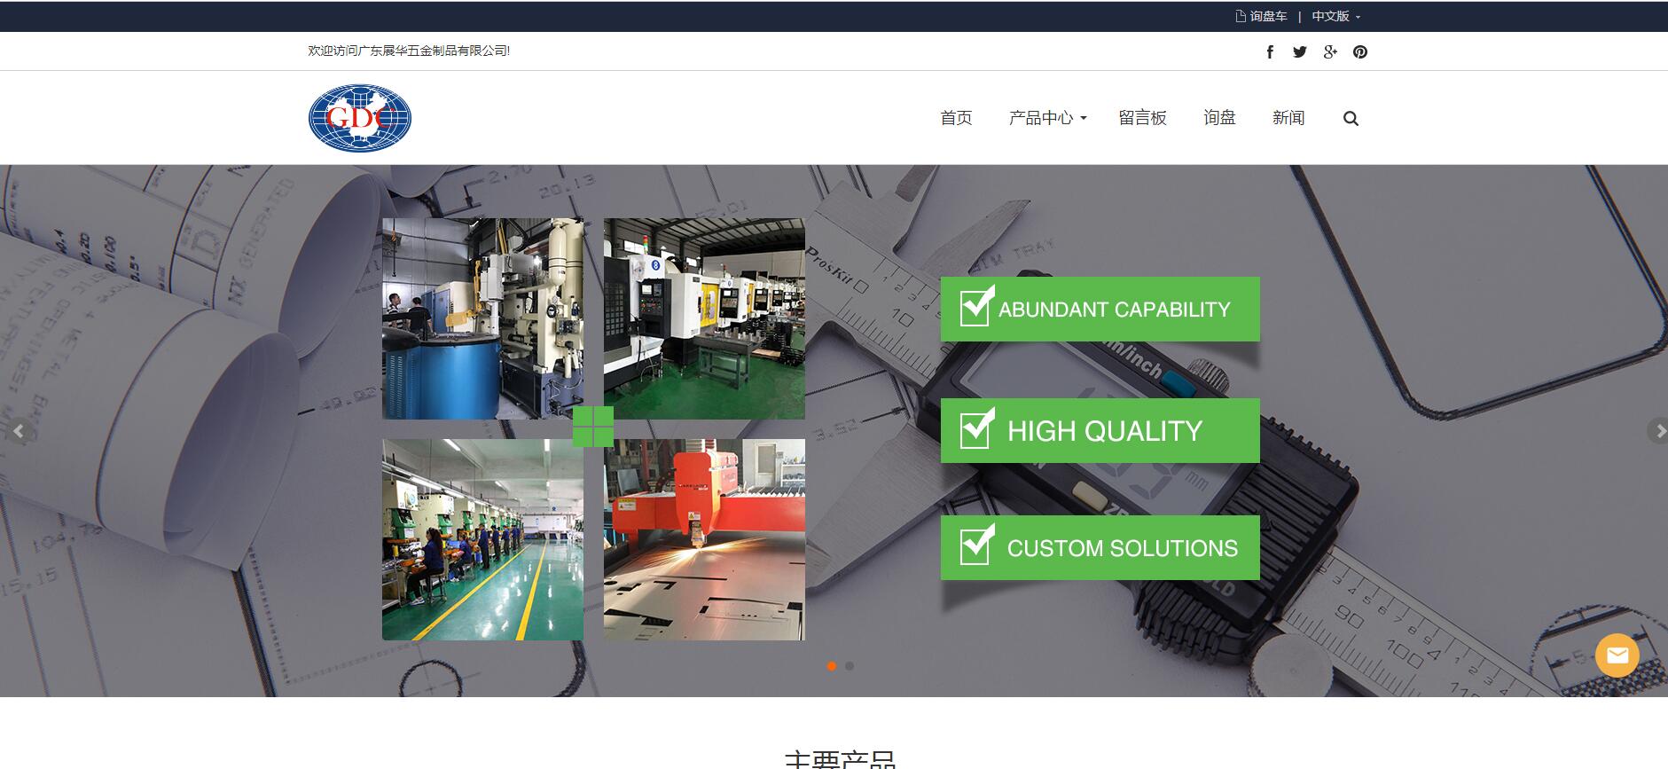Select the first orange carousel dot
This screenshot has width=1668, height=769.
[x=832, y=666]
